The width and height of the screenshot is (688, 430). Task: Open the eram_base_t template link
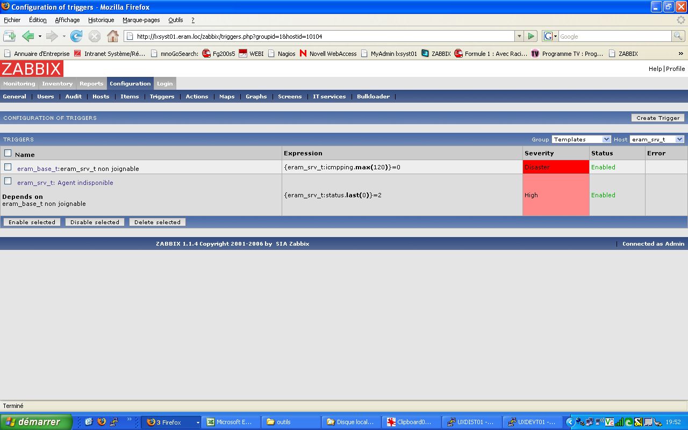(37, 169)
